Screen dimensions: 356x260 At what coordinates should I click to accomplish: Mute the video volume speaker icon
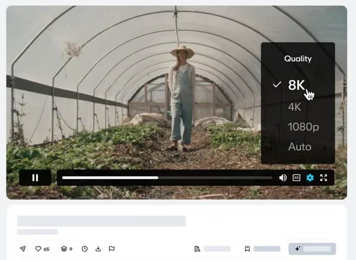click(282, 177)
